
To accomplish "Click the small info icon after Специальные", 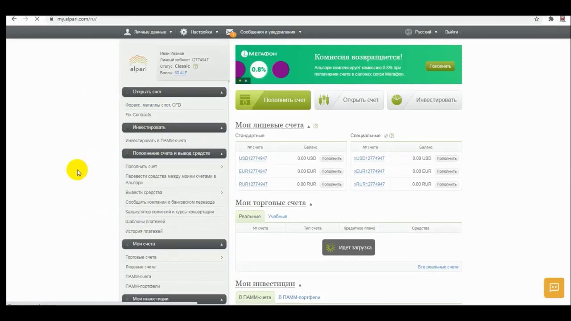I will click(x=386, y=136).
